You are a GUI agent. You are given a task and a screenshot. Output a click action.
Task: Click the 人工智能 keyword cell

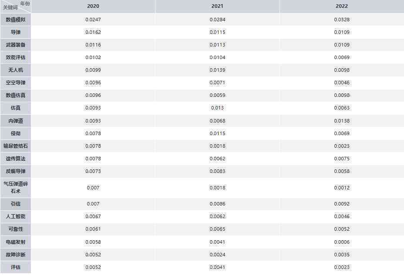pos(16,216)
